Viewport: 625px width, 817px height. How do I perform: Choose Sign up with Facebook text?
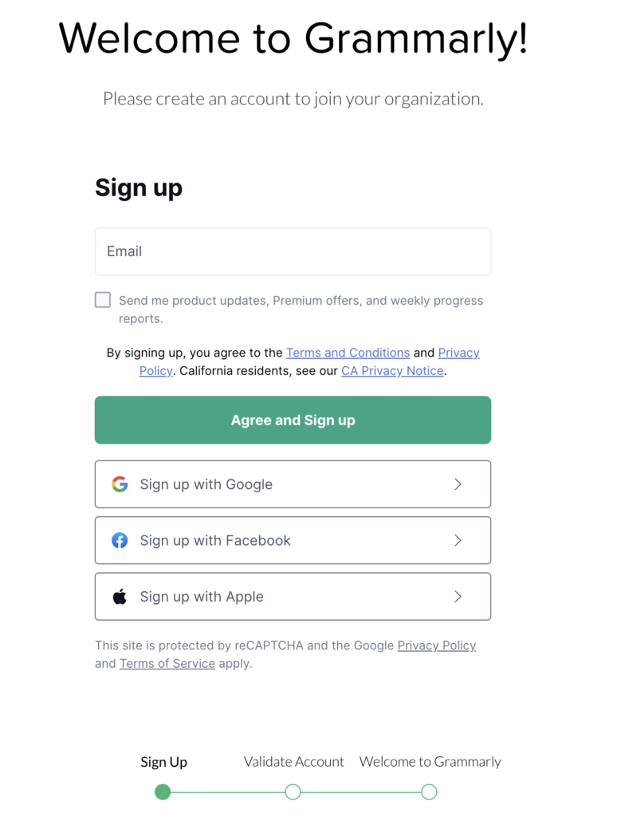pos(215,541)
